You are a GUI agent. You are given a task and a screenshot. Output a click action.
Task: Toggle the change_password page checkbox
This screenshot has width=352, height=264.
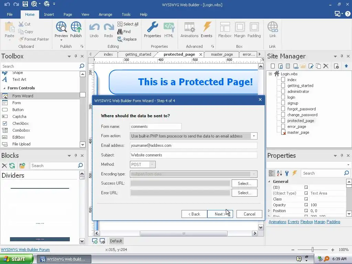tap(283, 114)
